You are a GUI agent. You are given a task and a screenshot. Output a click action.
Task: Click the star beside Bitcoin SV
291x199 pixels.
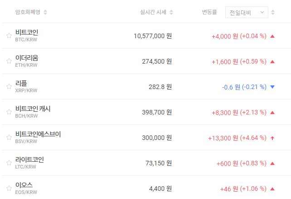pos(9,138)
